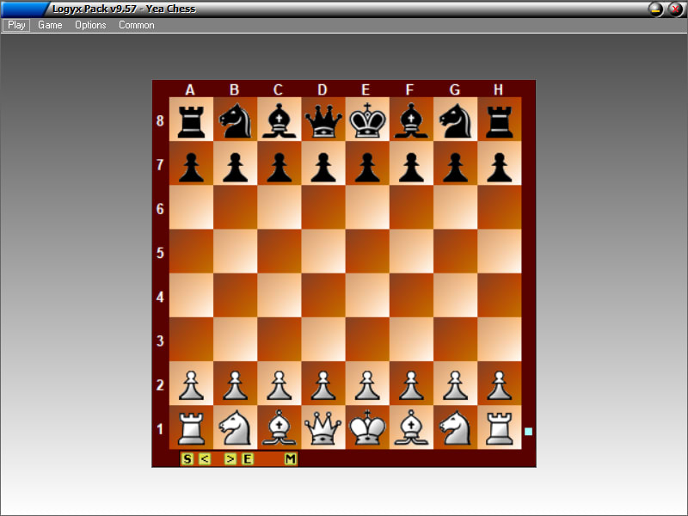Image resolution: width=688 pixels, height=516 pixels.
Task: Open the Options menu
Action: pyautogui.click(x=90, y=25)
